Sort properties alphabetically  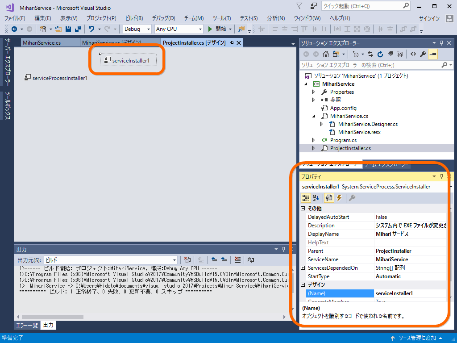click(316, 198)
